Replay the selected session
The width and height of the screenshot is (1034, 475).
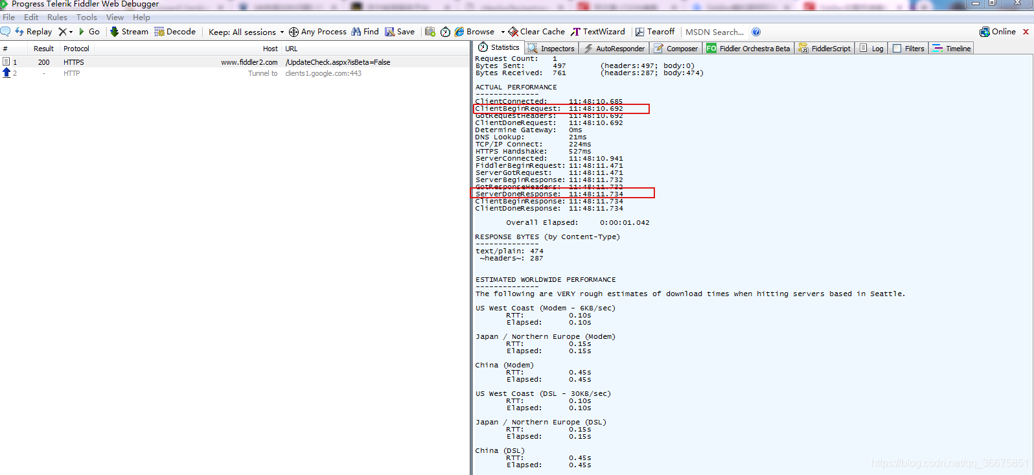point(34,32)
